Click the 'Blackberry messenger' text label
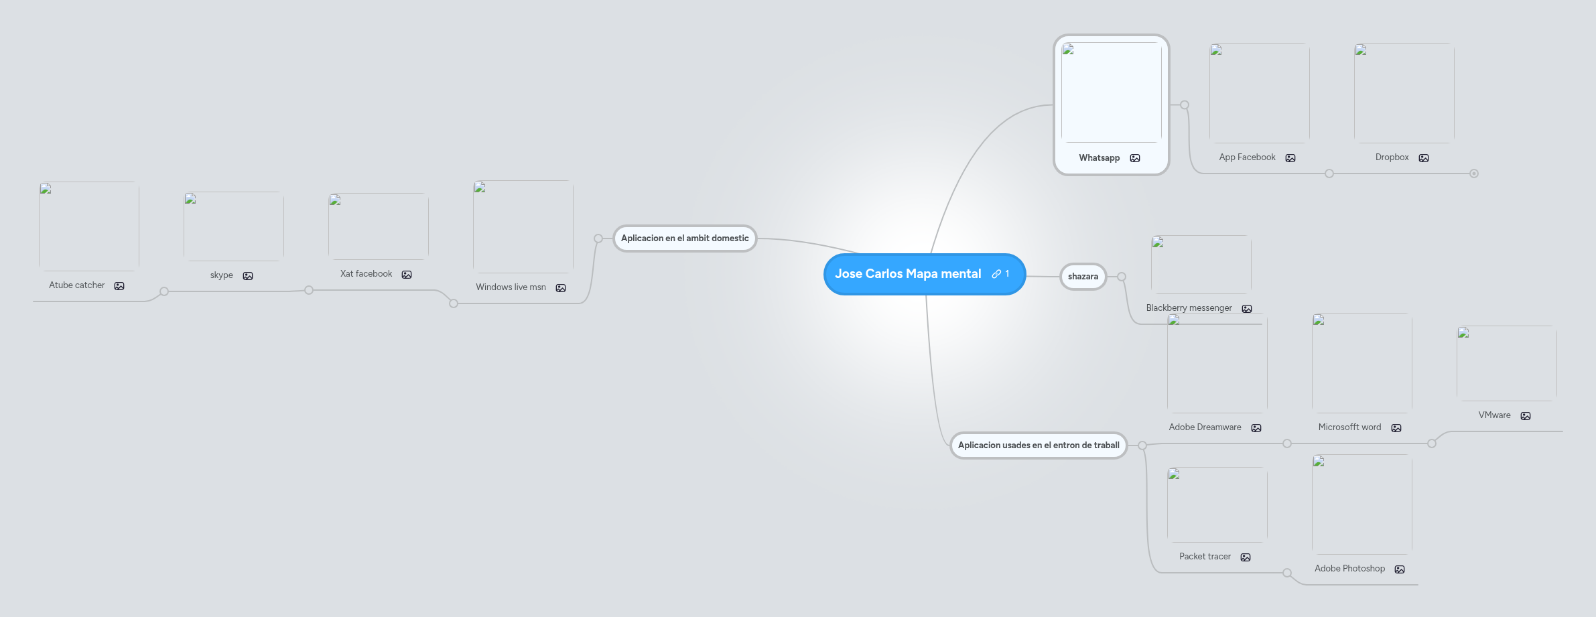 1189,308
